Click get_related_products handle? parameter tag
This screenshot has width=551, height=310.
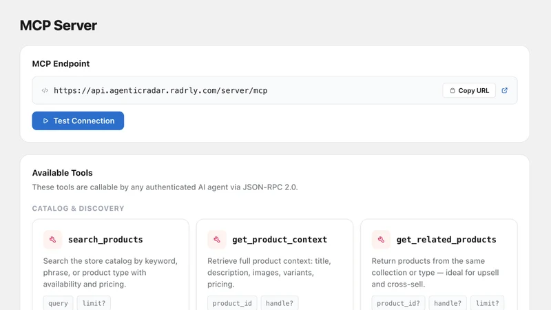point(448,303)
